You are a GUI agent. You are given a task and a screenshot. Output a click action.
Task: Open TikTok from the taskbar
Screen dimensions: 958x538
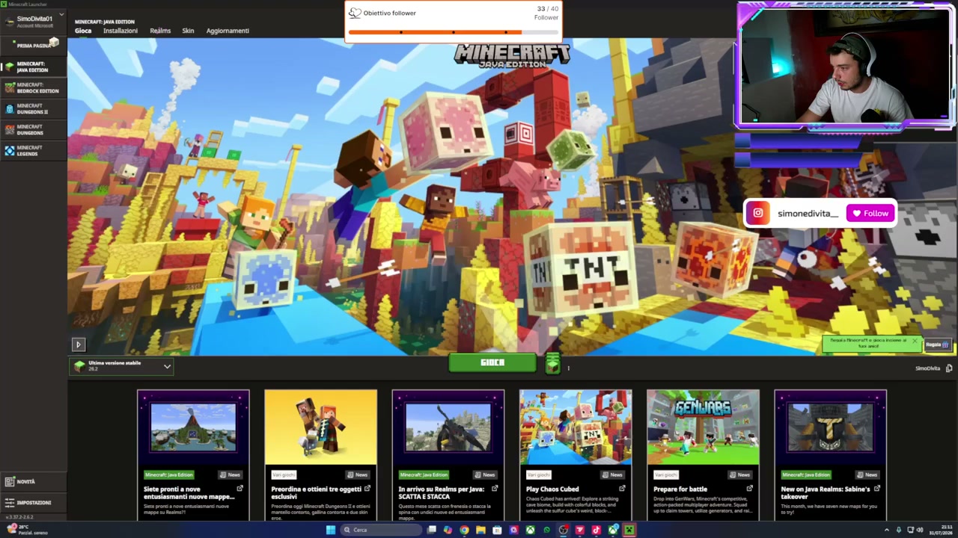(596, 530)
